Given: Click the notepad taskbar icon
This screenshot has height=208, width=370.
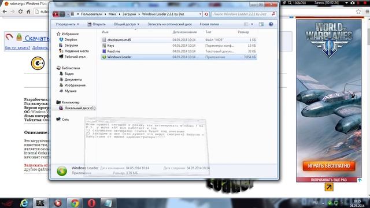Looking at the screenshot, I should [108, 203].
